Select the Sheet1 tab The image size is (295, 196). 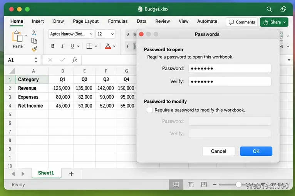click(x=46, y=173)
